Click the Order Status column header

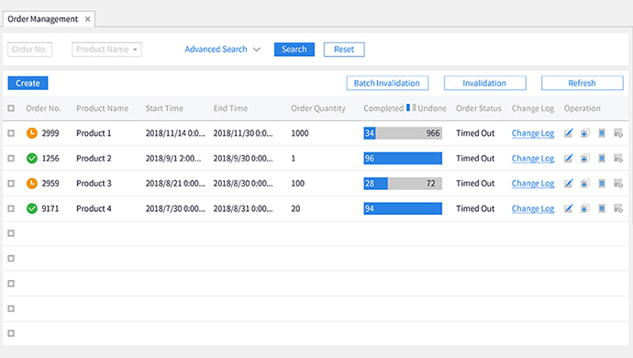pos(479,108)
